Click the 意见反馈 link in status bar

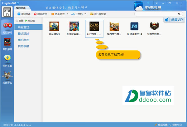[x=161, y=125]
